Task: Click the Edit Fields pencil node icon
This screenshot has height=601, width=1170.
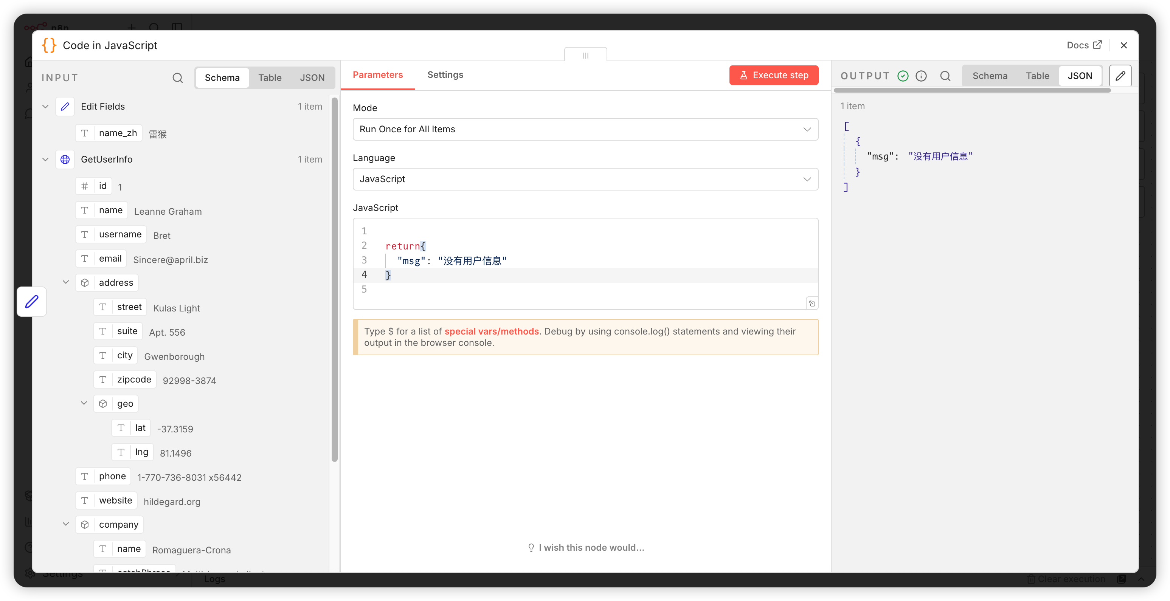Action: click(x=65, y=106)
